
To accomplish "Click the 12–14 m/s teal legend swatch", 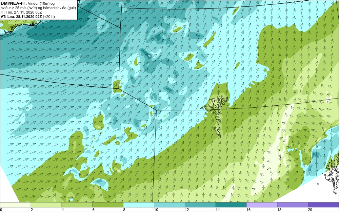I will (x=200, y=205).
